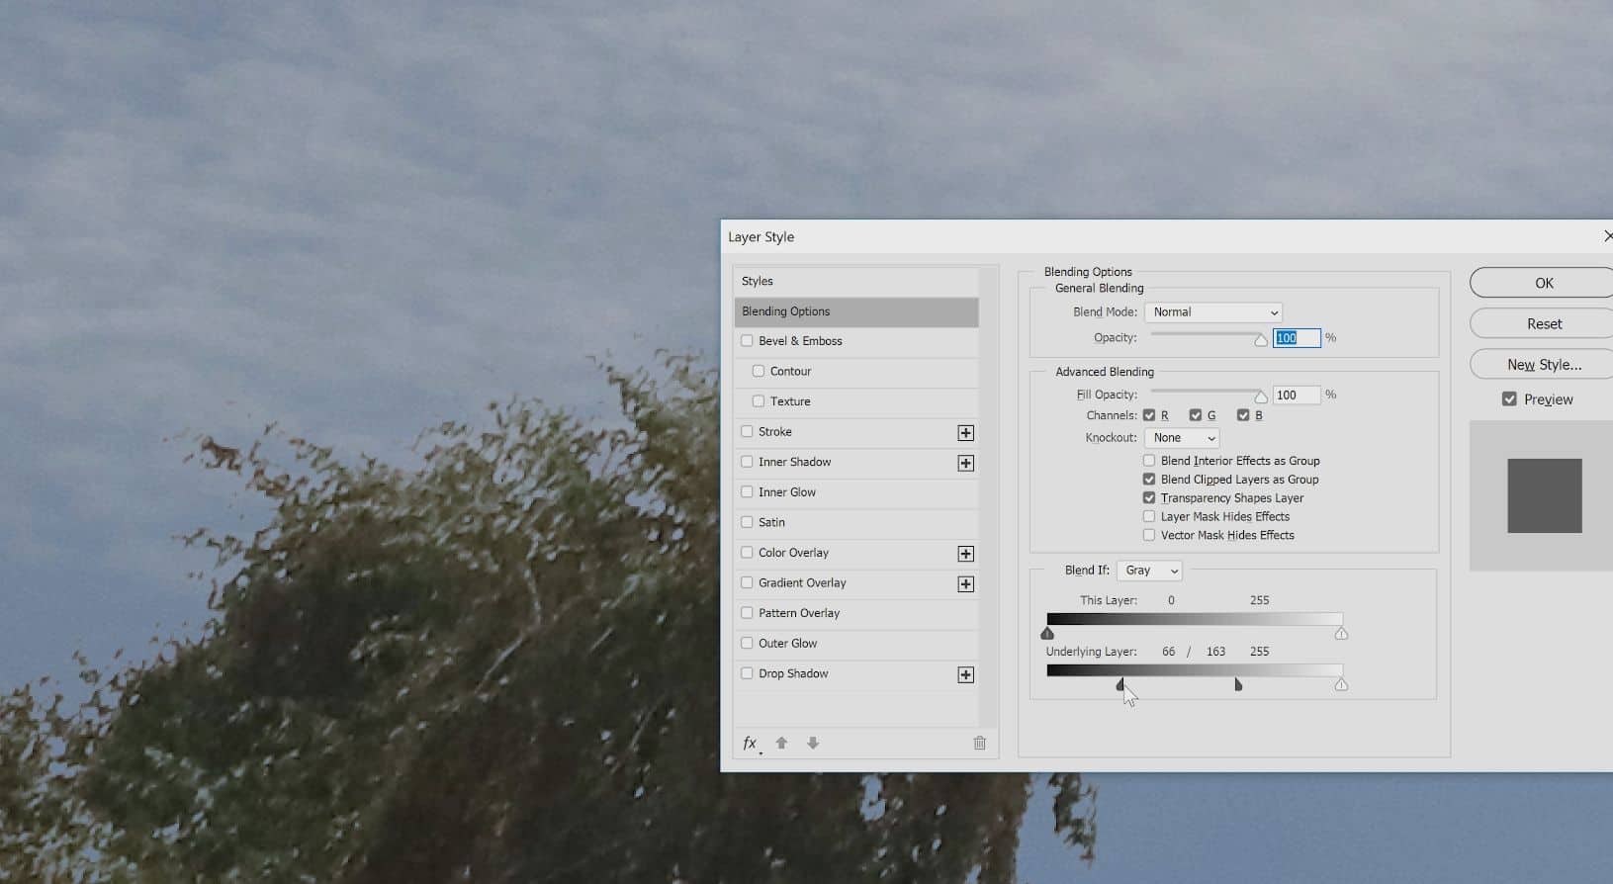This screenshot has width=1613, height=884.
Task: Tick the Stroke effect checkbox
Action: click(x=747, y=431)
